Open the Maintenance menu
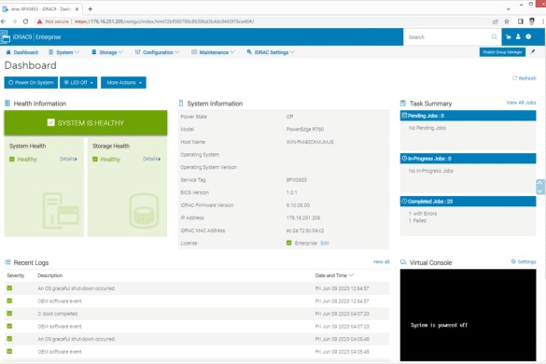The height and width of the screenshot is (364, 546). (213, 52)
